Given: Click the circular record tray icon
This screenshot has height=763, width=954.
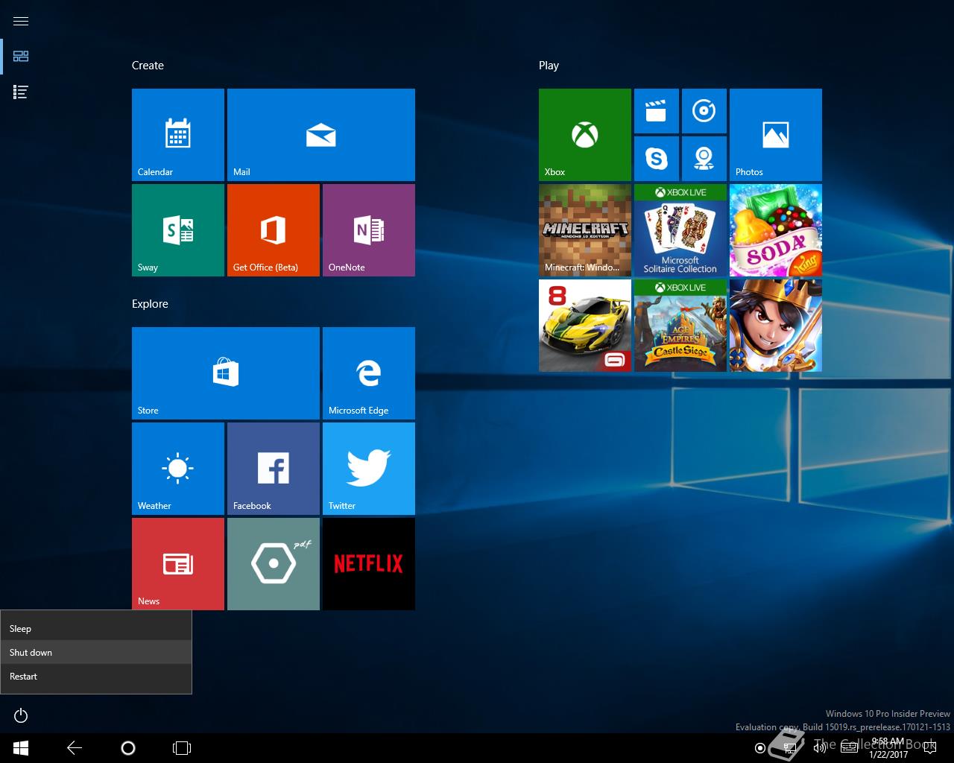Looking at the screenshot, I should point(760,748).
